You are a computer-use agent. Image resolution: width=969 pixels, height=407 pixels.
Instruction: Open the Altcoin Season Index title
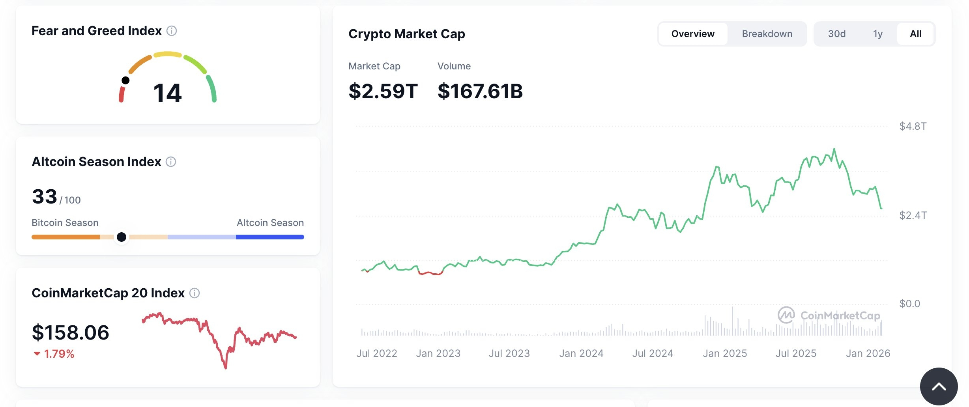(x=97, y=162)
